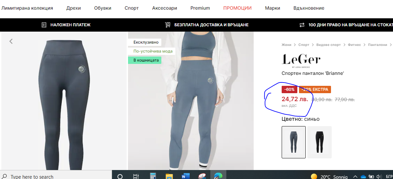
Task: Click the НАЛОЖЕН ПЛАТЕЖ receipt icon
Action: pos(44,25)
